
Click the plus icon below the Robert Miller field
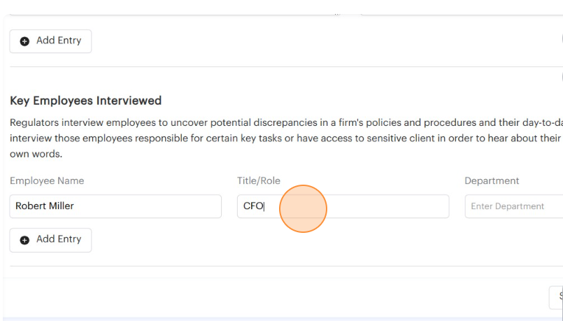click(24, 240)
